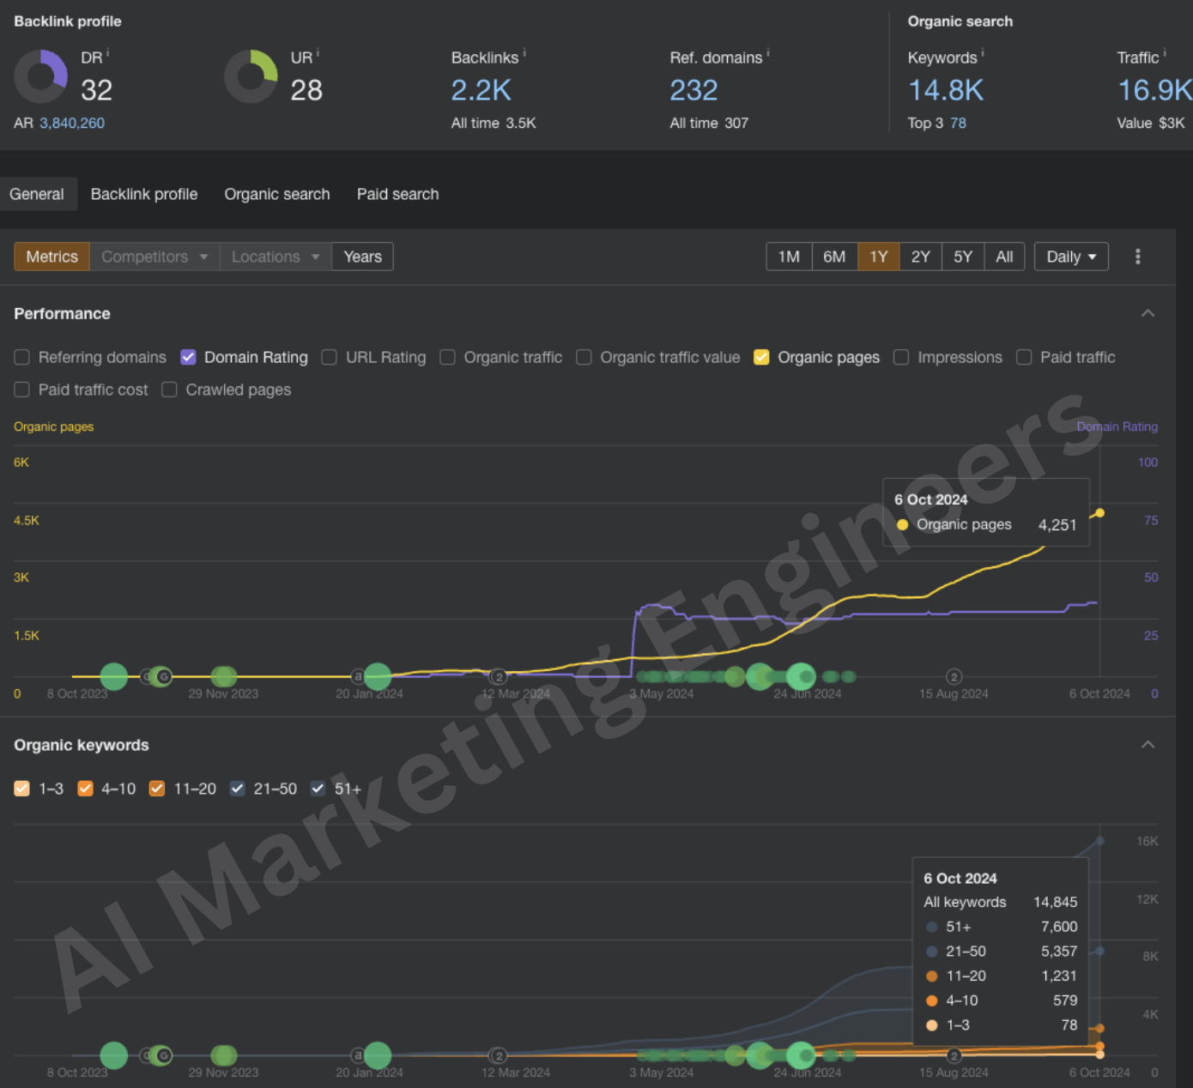Click the Traffic info icon
This screenshot has width=1193, height=1088.
click(1165, 53)
